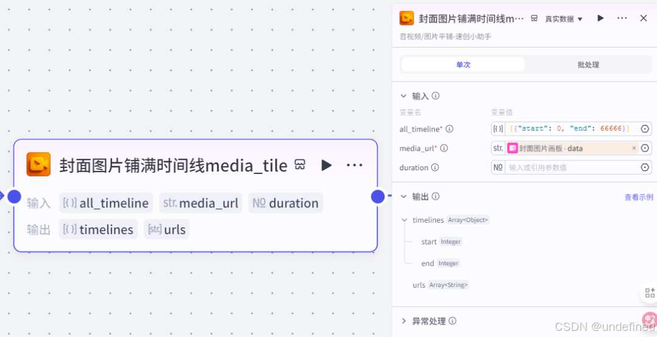Viewport: 657px width, 337px height.
Task: Change type selector of all_timeline value
Action: (498, 129)
